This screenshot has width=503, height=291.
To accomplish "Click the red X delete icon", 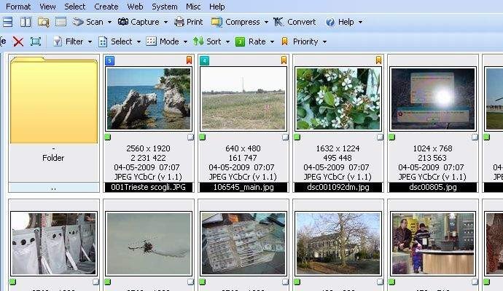I will pyautogui.click(x=18, y=41).
